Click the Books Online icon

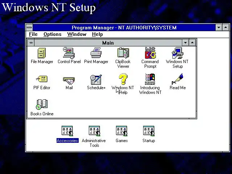click(42, 105)
